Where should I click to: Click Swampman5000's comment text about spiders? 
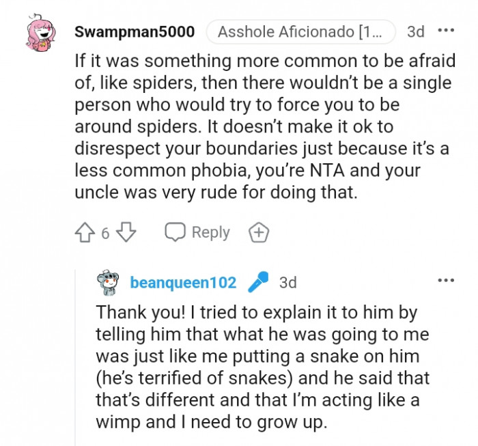coord(265,126)
